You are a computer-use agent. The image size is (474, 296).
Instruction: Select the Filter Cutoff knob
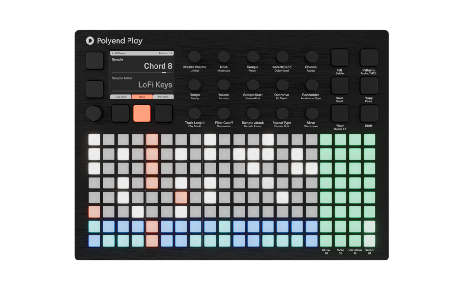(223, 113)
